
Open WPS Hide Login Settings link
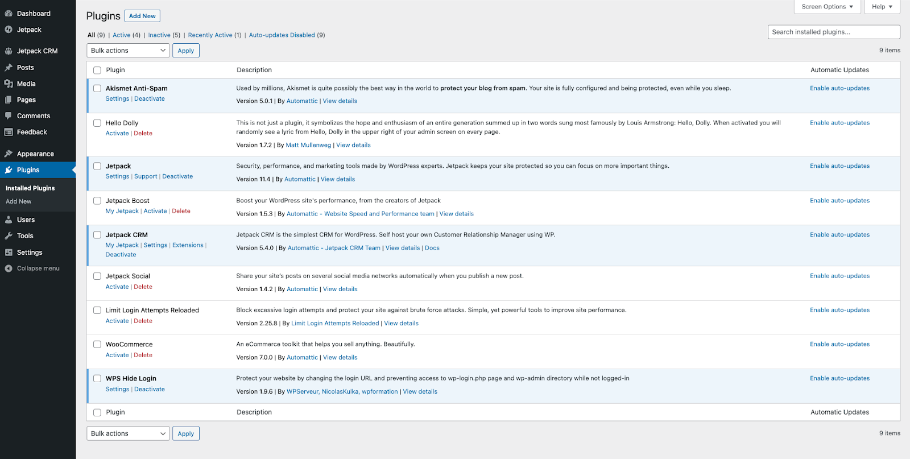(117, 390)
